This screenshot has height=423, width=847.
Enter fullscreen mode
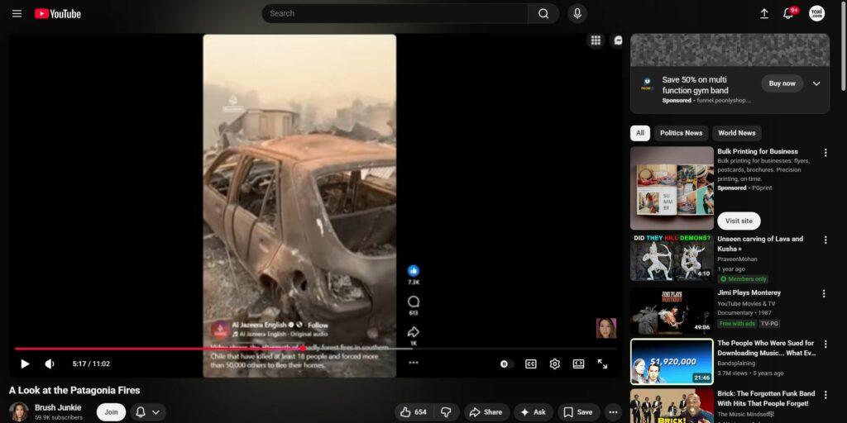click(602, 364)
